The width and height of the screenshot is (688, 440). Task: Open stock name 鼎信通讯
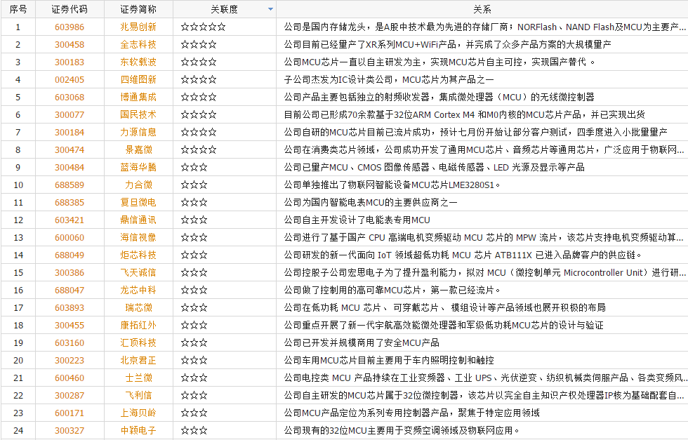point(138,220)
